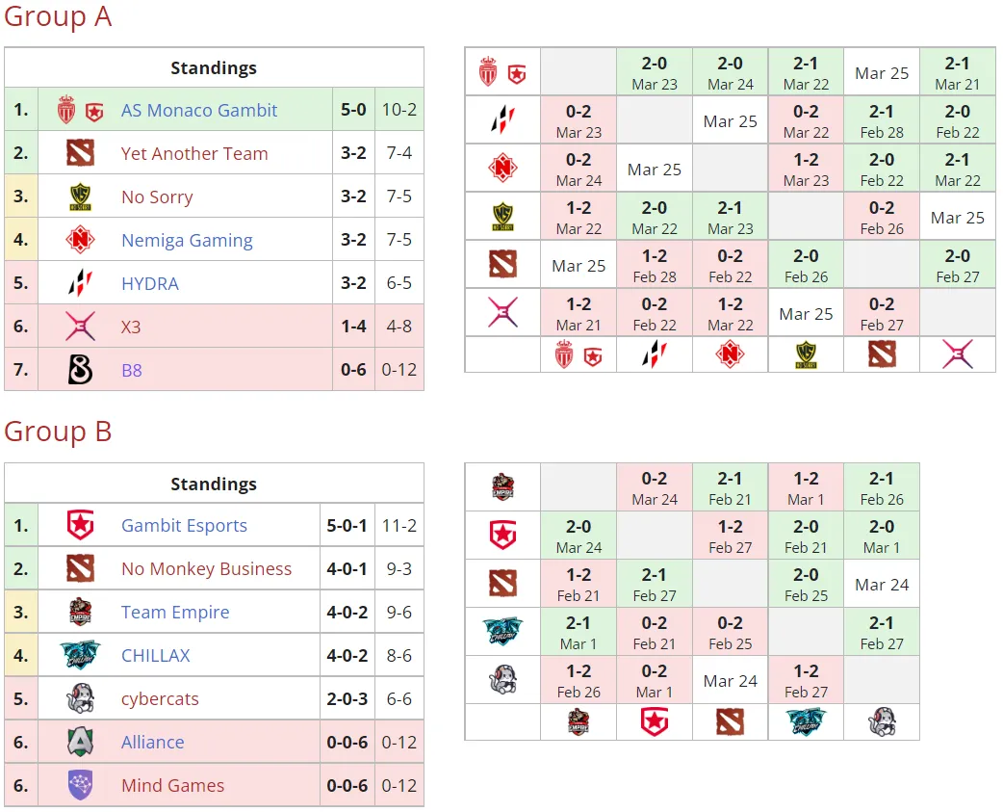Viewport: 1003px width, 812px height.
Task: Click Alliance logo icon in Group B standings
Action: click(80, 743)
